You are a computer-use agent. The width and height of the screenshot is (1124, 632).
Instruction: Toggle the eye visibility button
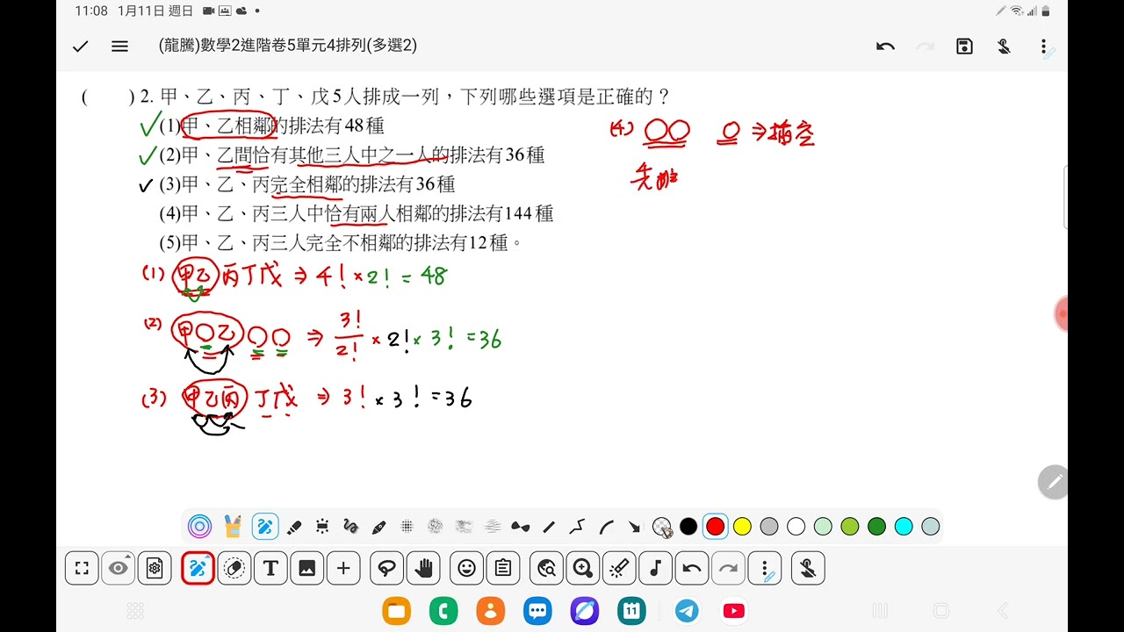[x=118, y=569]
